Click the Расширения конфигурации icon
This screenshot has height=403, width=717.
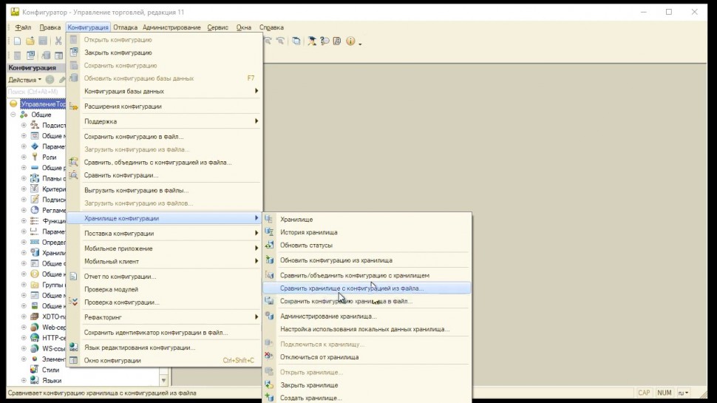point(73,106)
